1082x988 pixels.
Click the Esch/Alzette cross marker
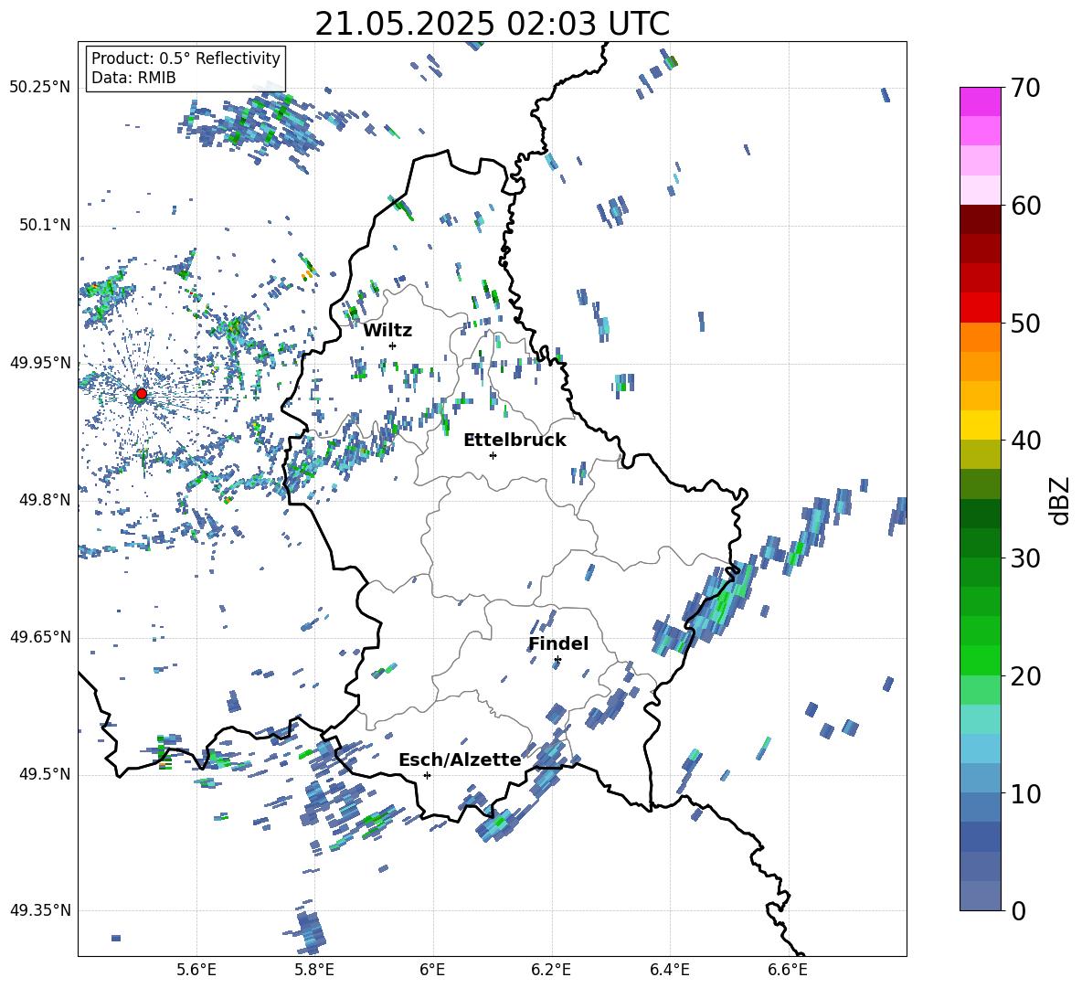427,775
